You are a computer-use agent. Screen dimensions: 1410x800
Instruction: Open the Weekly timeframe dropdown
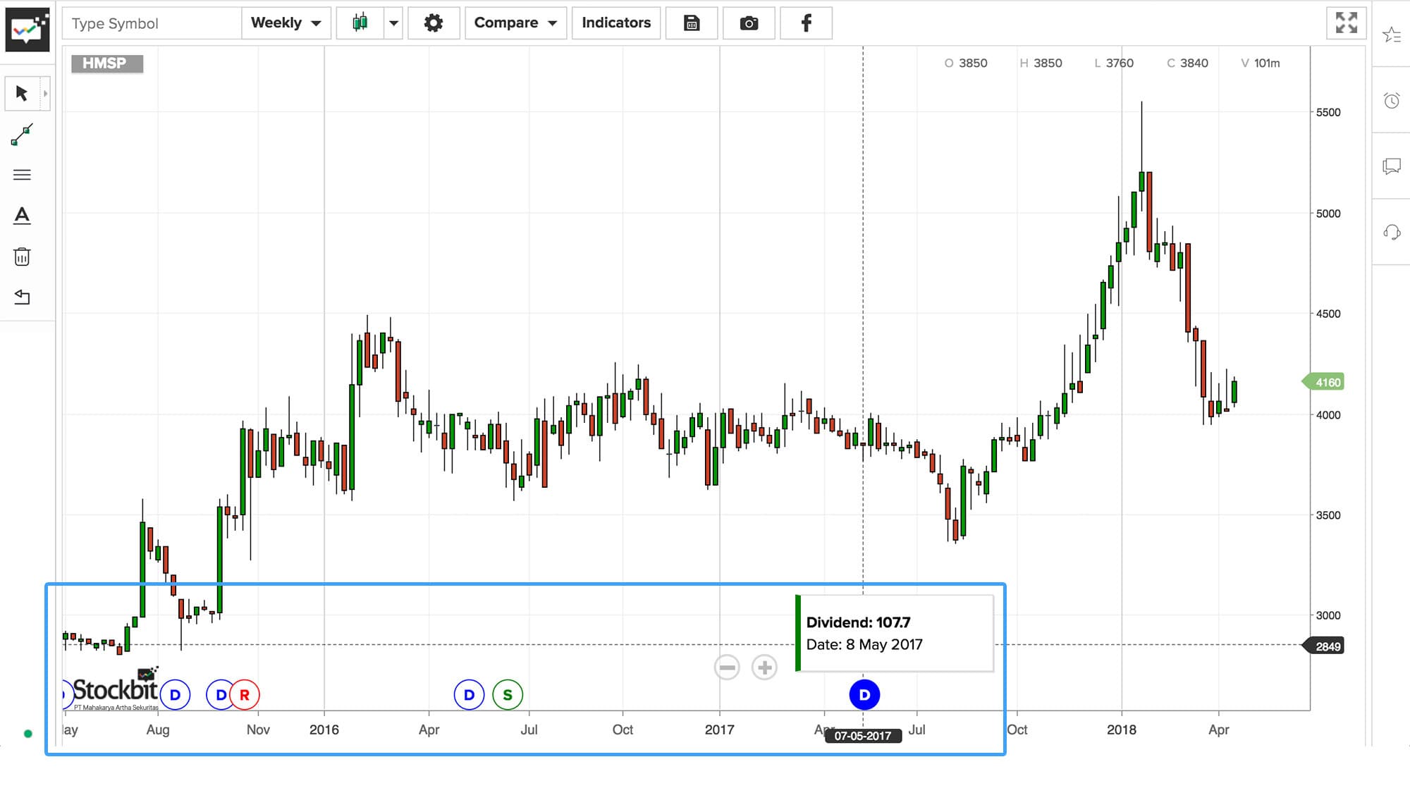[286, 23]
